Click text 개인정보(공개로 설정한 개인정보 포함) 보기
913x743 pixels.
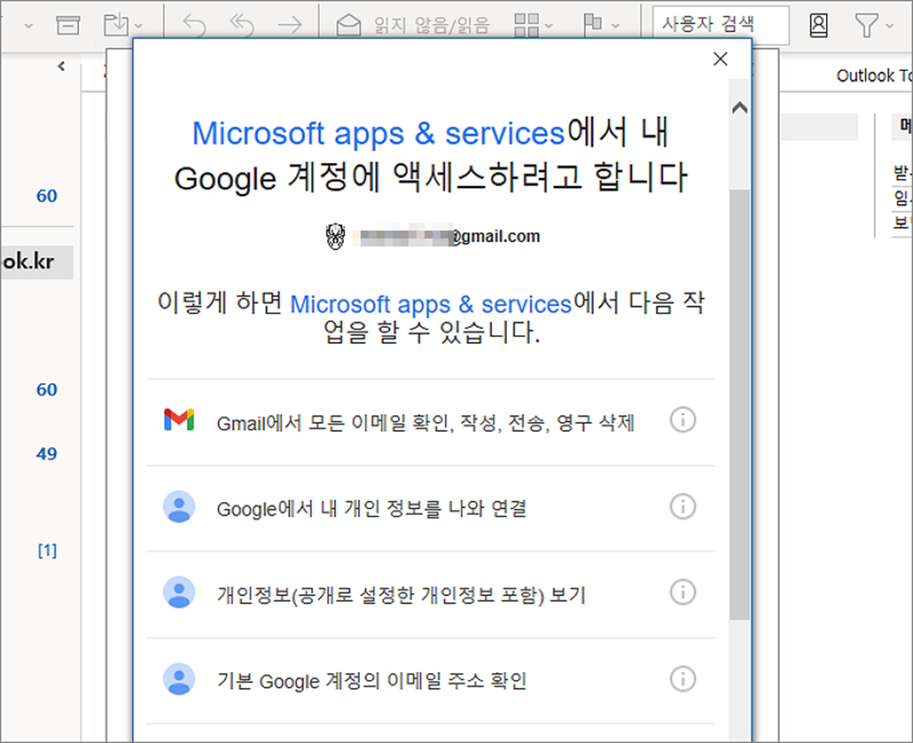pos(402,595)
